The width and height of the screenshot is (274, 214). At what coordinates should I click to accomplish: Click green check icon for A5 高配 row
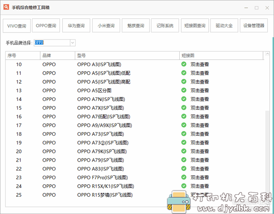[184, 81]
